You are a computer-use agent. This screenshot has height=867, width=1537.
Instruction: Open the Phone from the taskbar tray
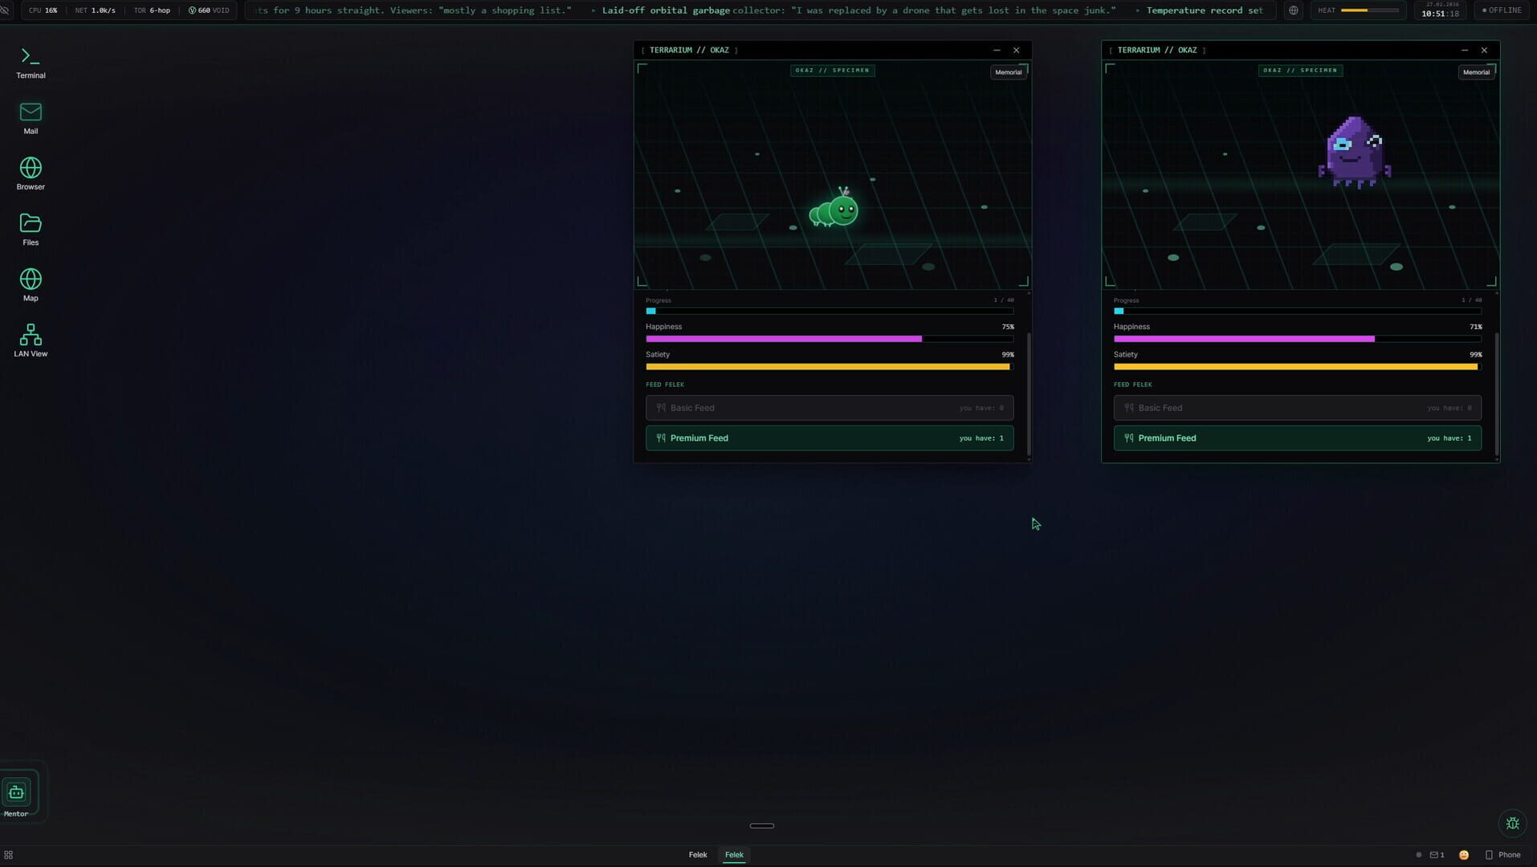click(1502, 855)
